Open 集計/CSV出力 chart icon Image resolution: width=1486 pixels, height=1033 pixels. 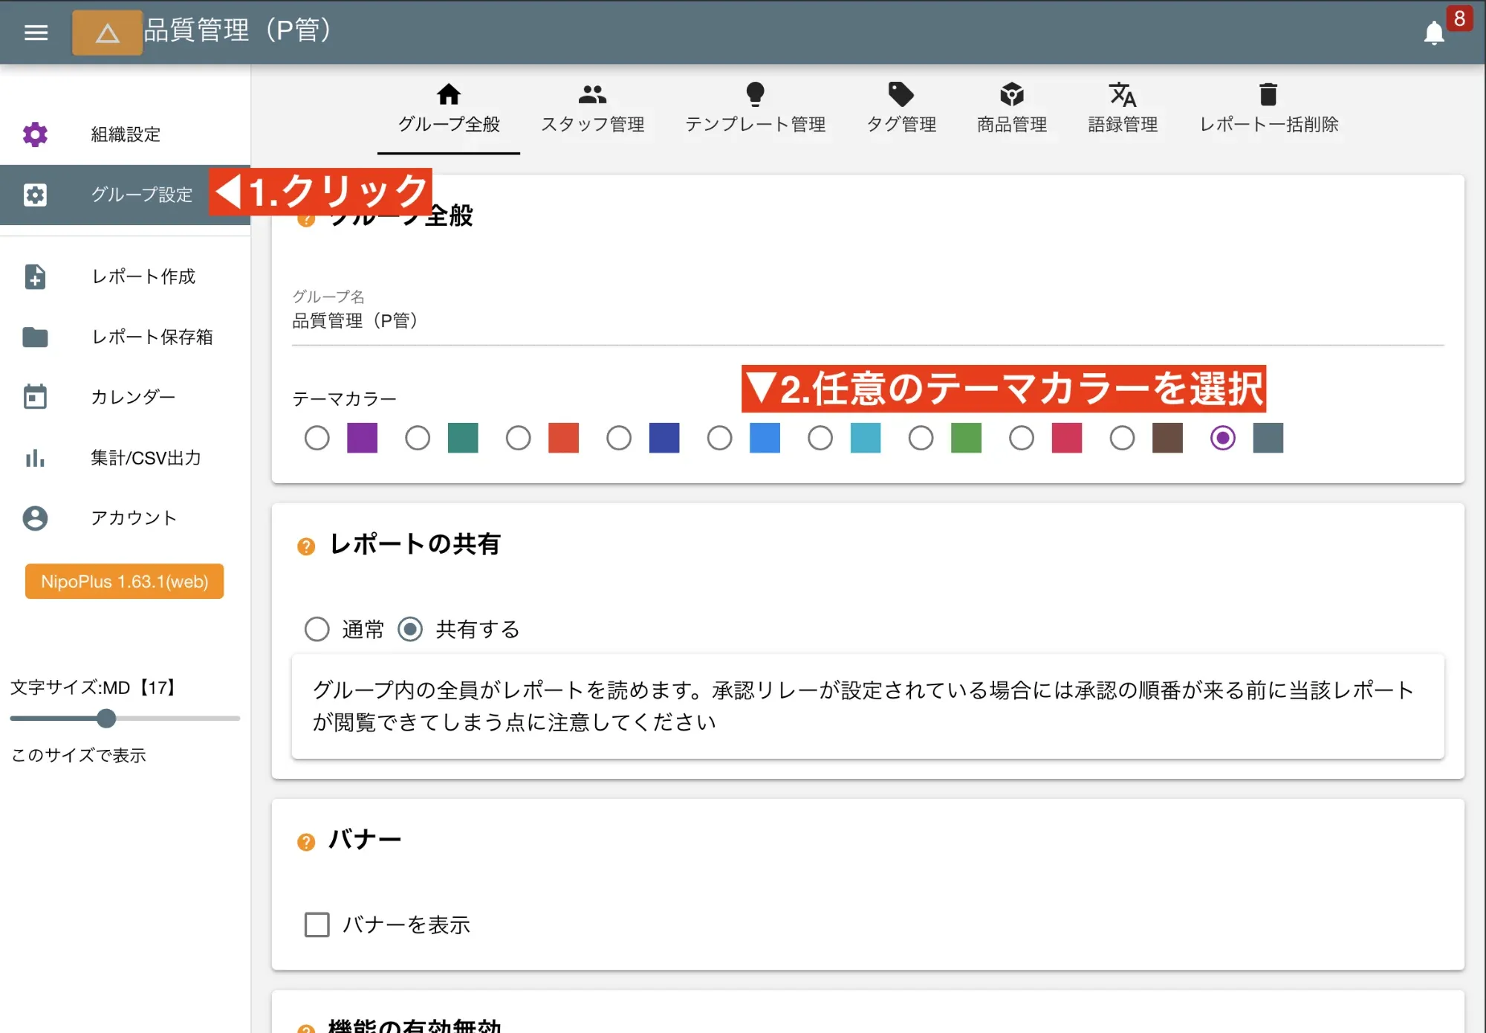pyautogui.click(x=35, y=459)
